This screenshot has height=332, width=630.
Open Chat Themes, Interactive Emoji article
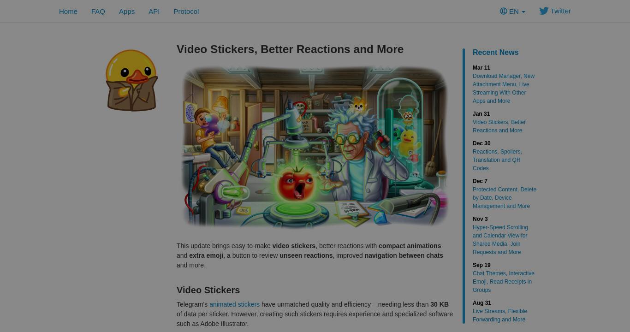pos(504,282)
